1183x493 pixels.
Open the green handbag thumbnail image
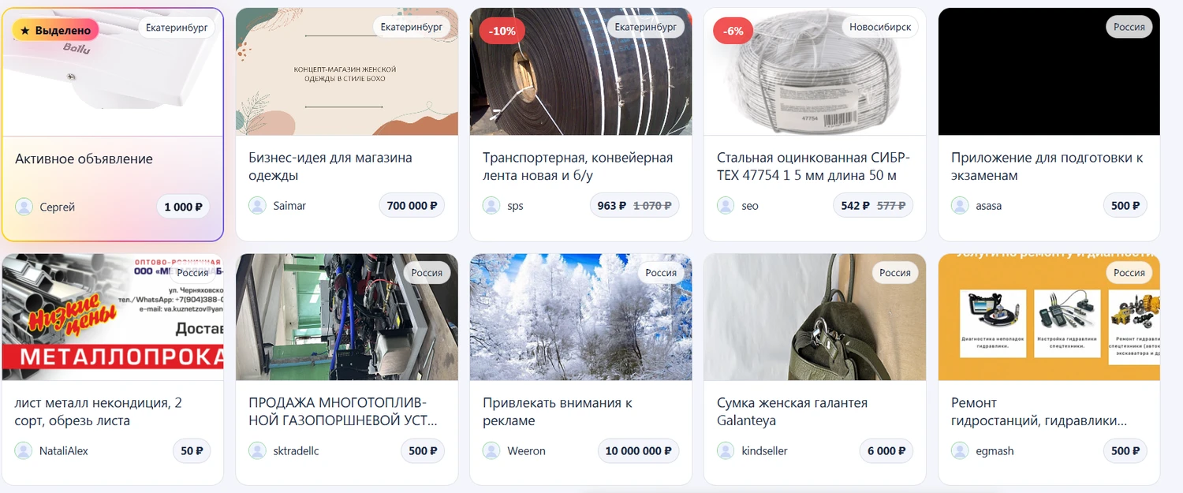(x=815, y=317)
